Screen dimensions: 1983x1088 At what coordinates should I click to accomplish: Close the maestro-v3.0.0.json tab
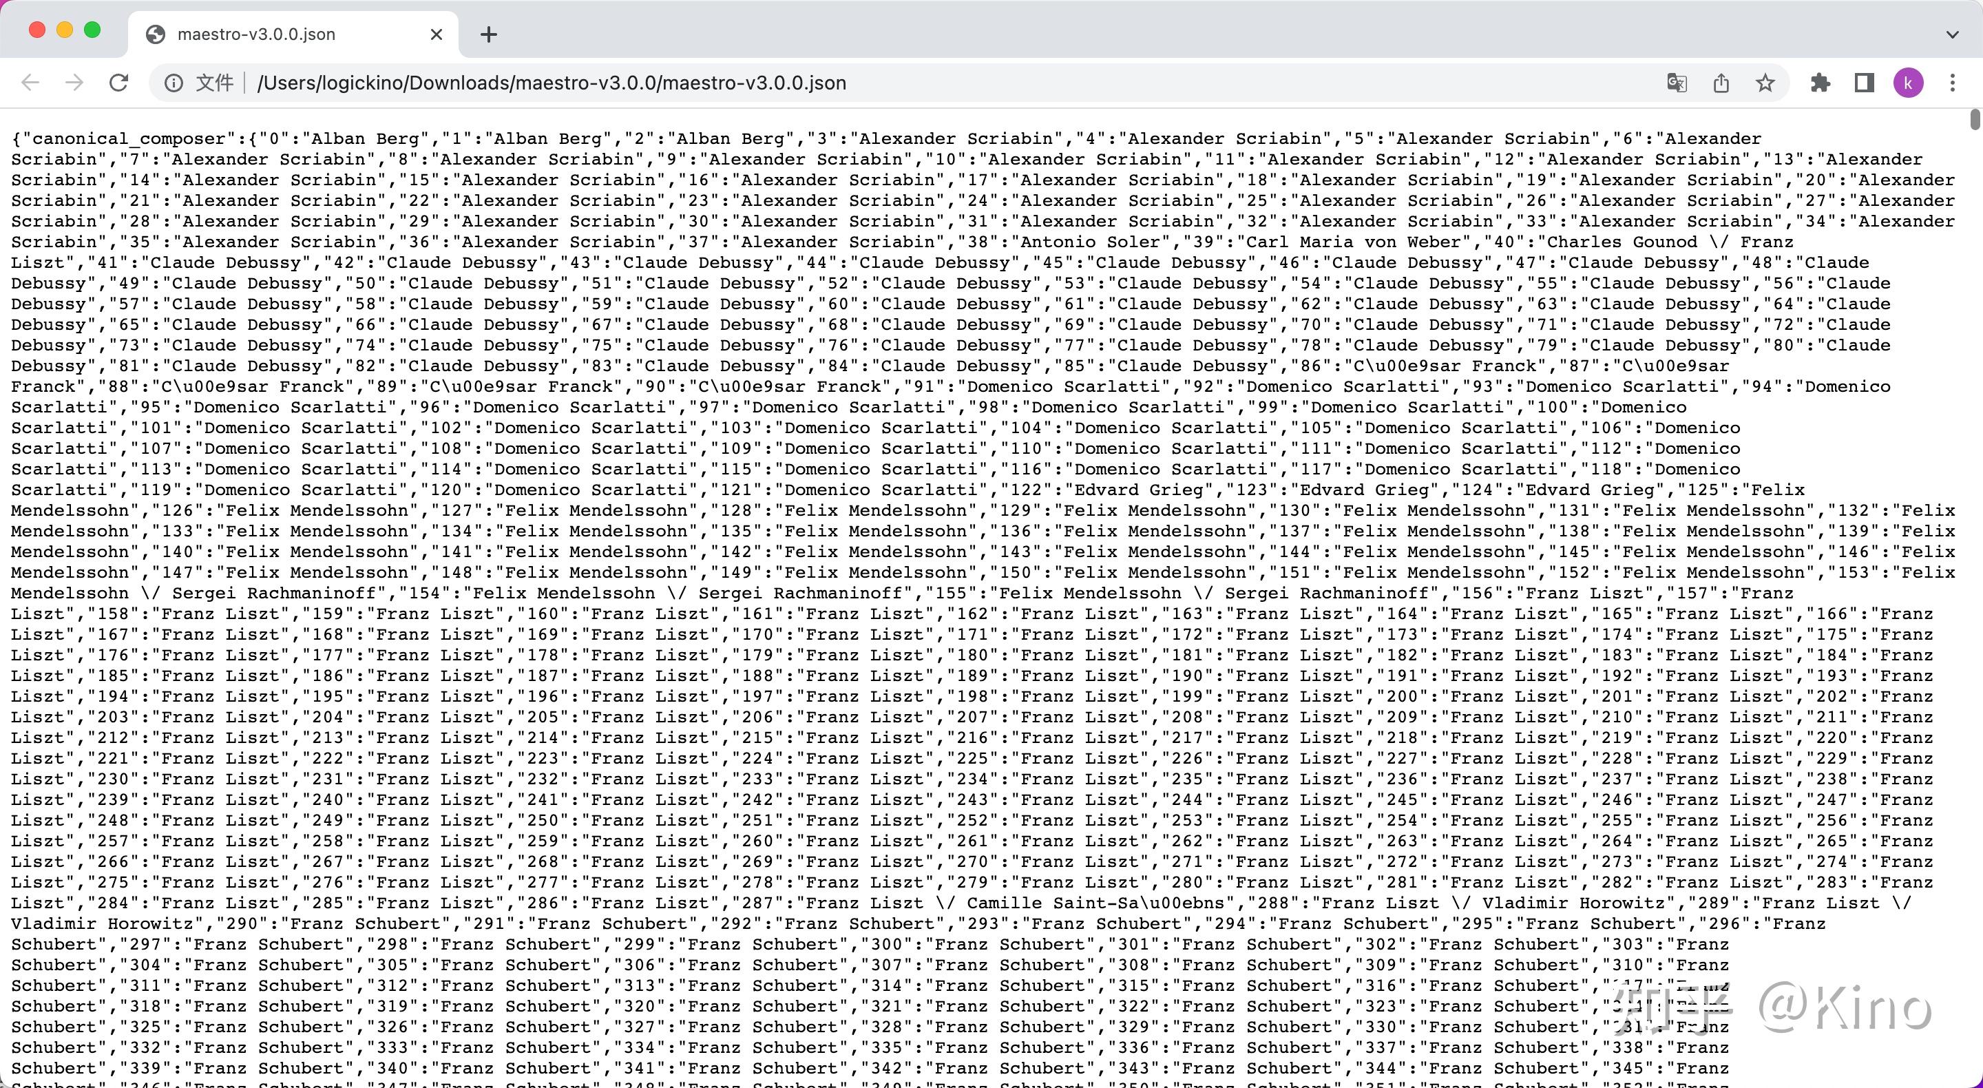point(436,34)
